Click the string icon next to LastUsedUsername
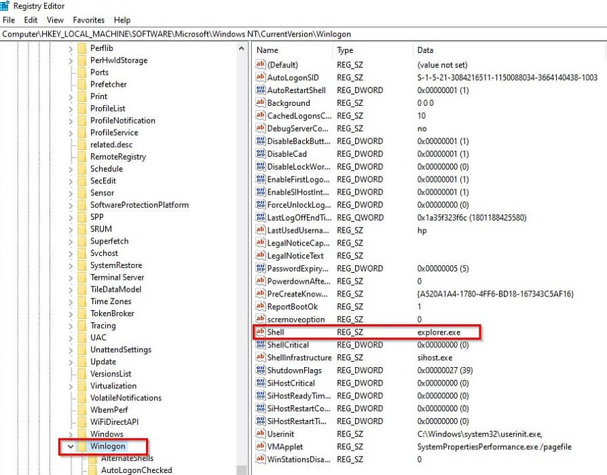The height and width of the screenshot is (475, 607). (x=259, y=230)
